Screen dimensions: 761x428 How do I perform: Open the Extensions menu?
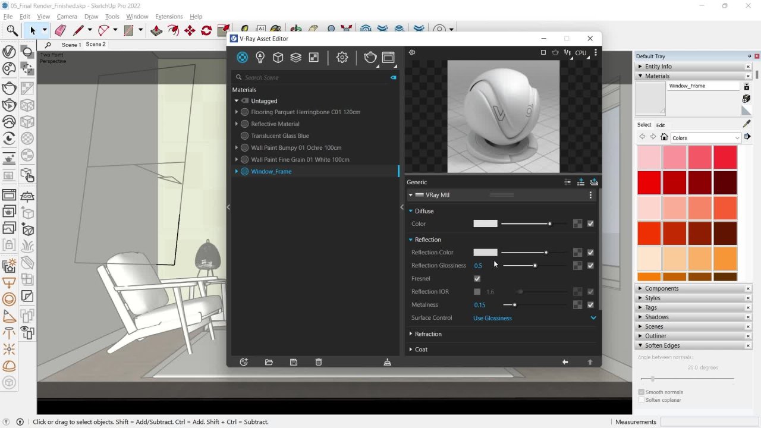tap(169, 17)
